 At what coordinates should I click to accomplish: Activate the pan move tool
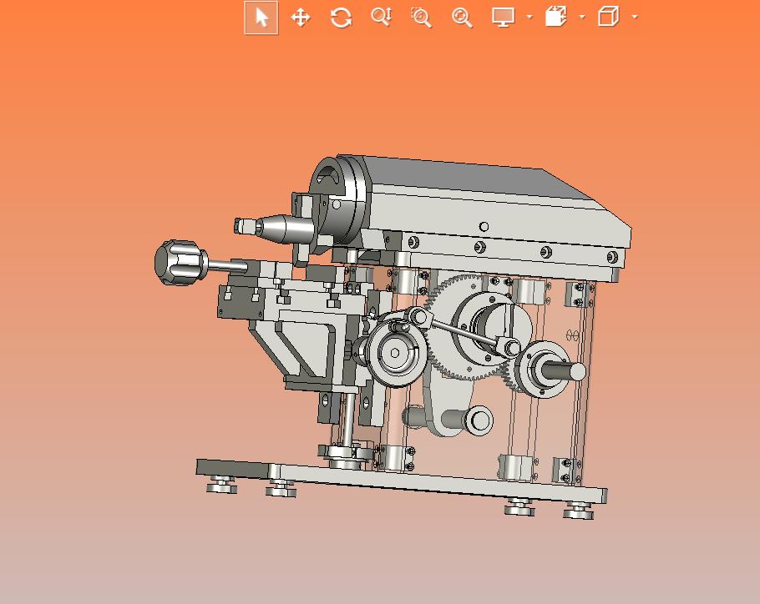pos(301,18)
